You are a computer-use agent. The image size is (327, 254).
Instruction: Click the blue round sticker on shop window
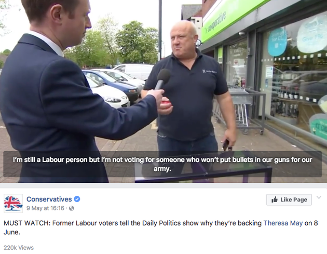(x=277, y=42)
